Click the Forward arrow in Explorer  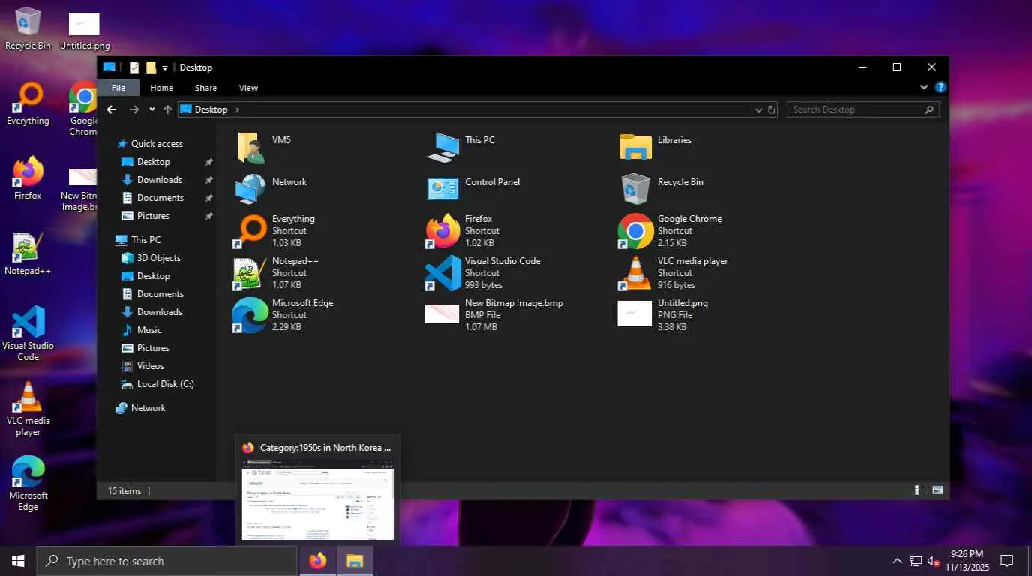point(134,109)
